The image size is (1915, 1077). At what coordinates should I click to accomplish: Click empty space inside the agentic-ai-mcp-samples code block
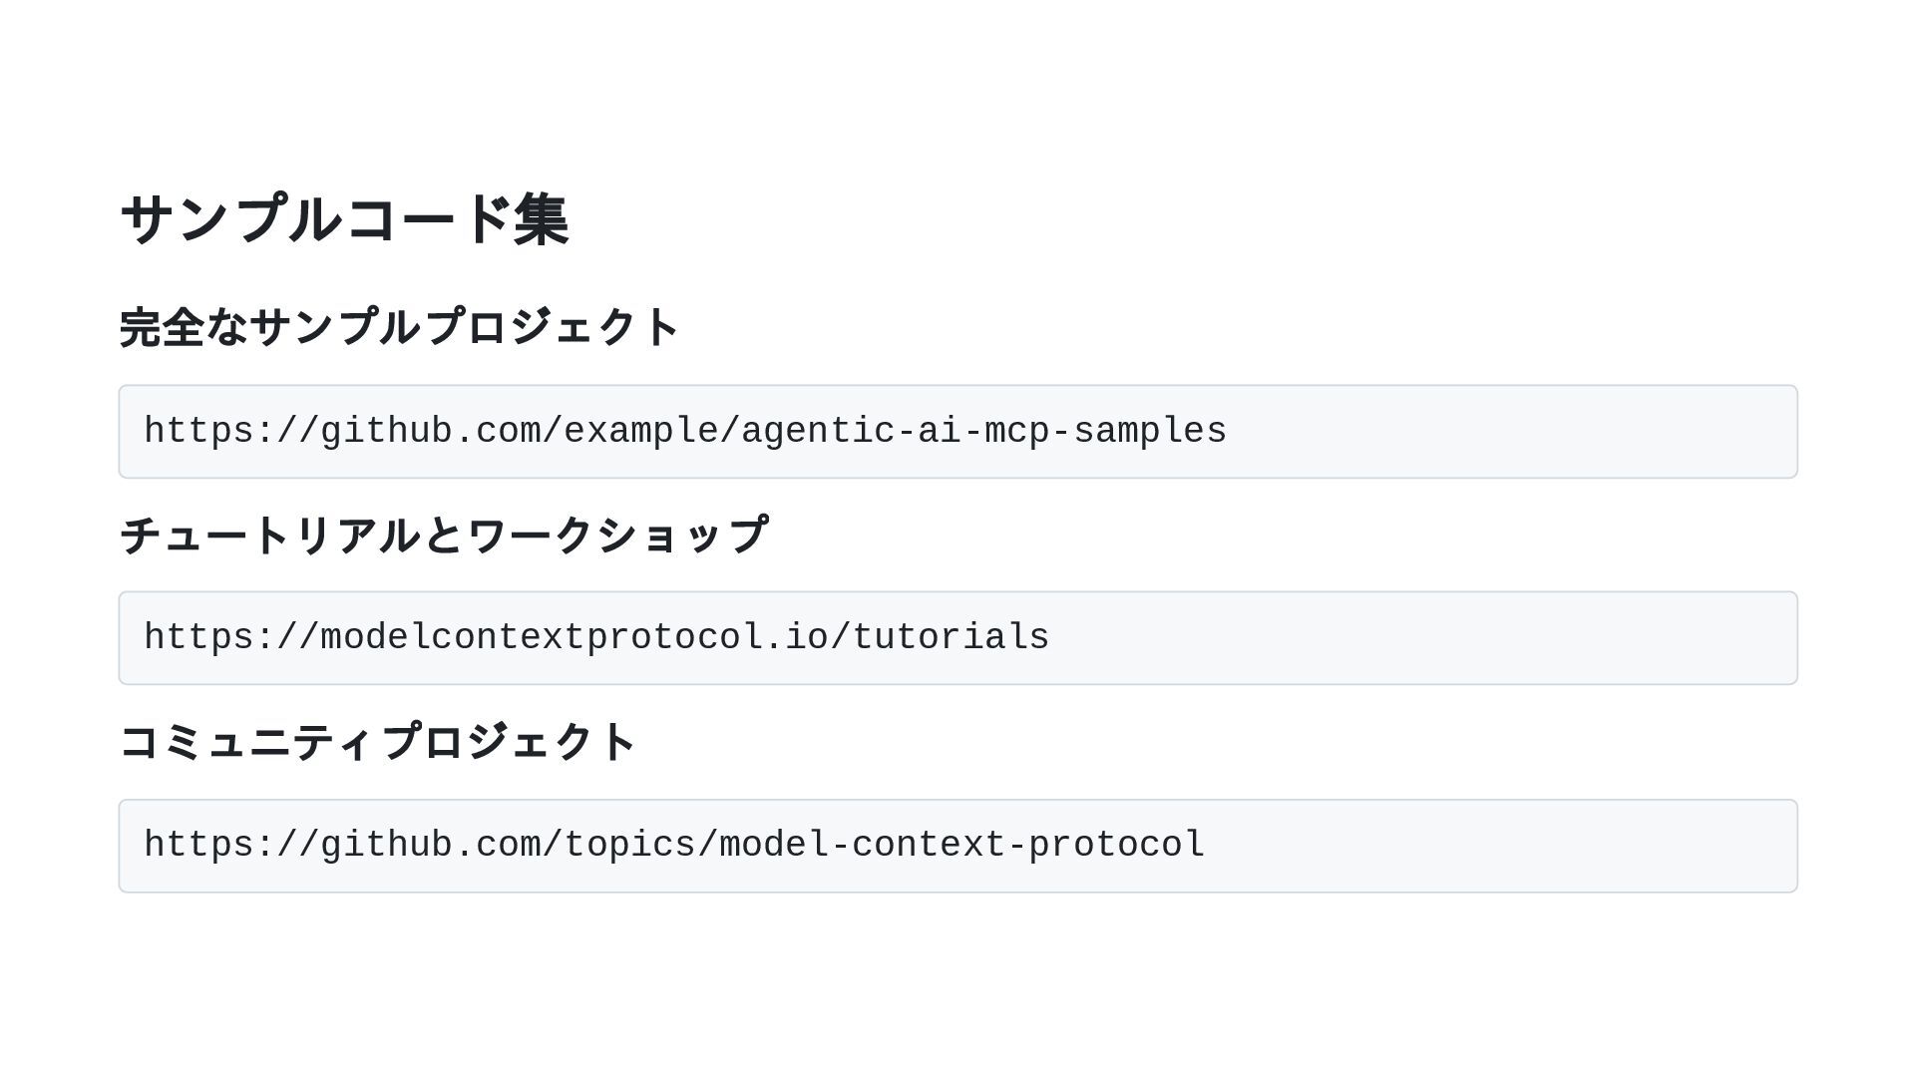(1496, 432)
